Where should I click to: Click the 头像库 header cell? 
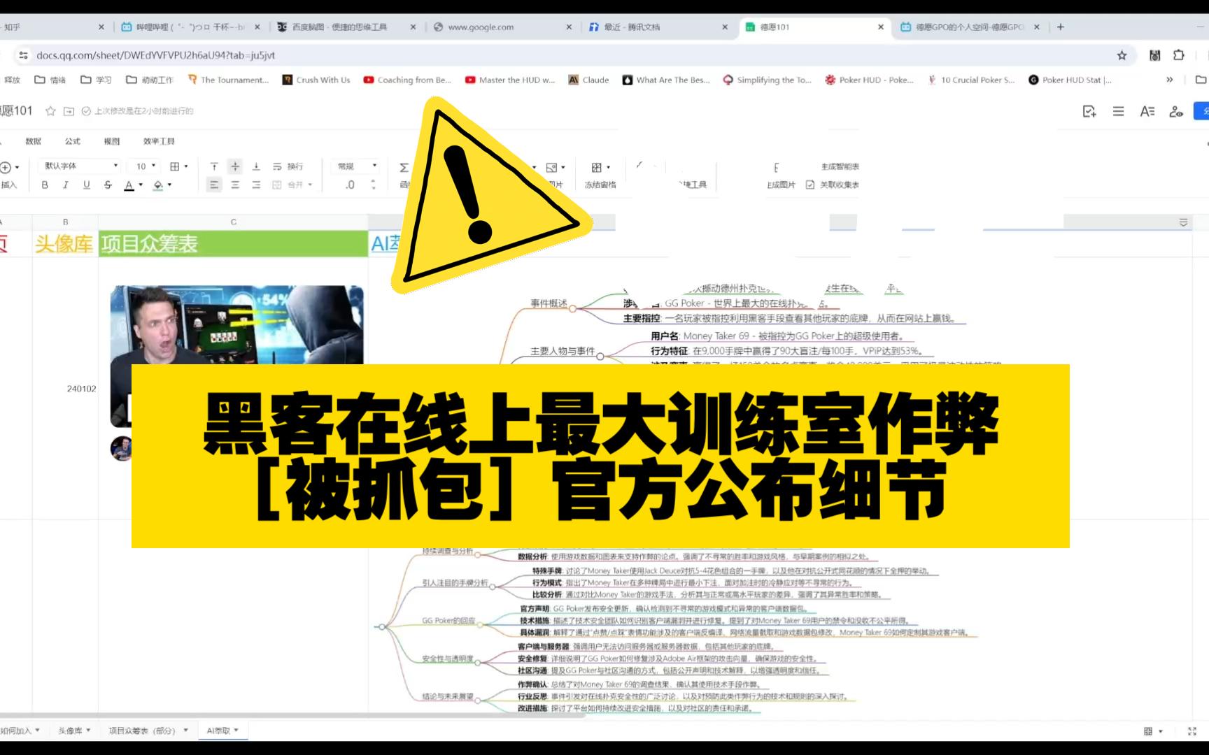[65, 244]
